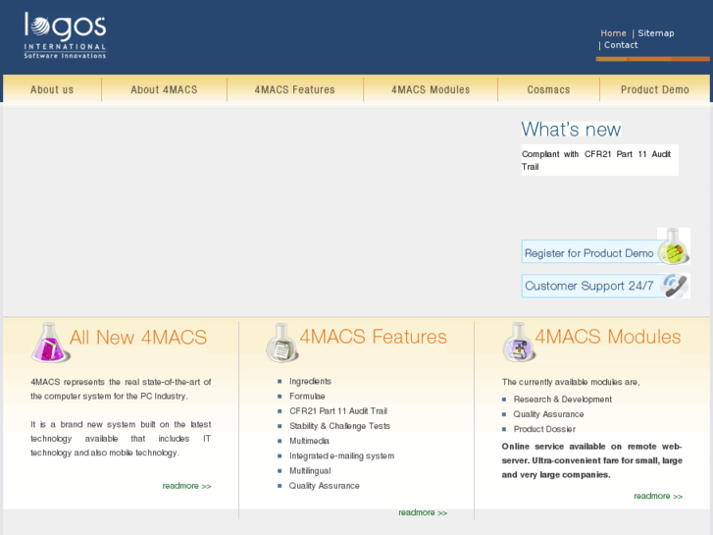The width and height of the screenshot is (713, 535).
Task: Click readmore under All New 4MACS
Action: point(187,486)
